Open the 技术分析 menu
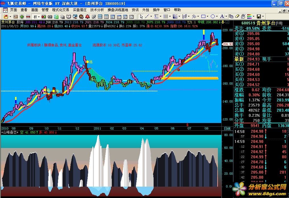 [x=97, y=10]
